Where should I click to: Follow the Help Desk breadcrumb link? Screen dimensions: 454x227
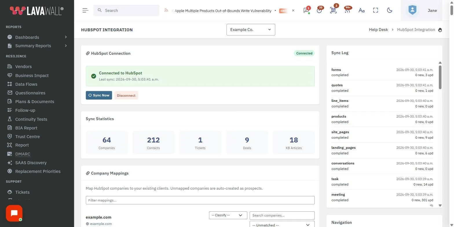tap(378, 30)
